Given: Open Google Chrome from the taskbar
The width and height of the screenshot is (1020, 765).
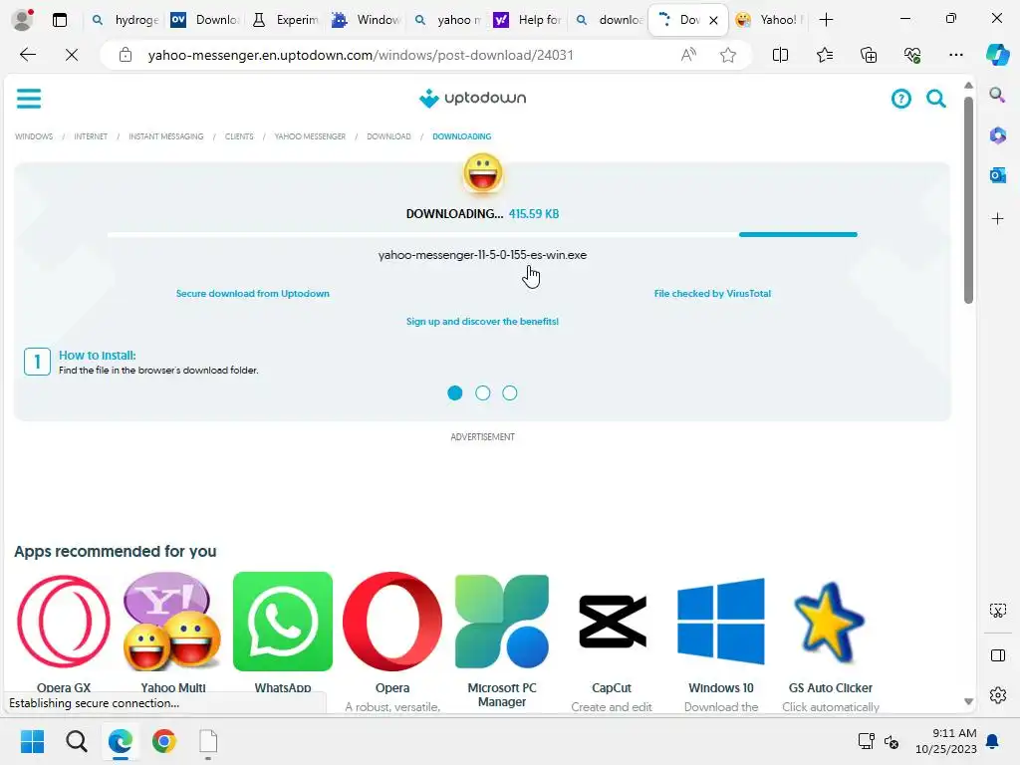Looking at the screenshot, I should (x=164, y=741).
